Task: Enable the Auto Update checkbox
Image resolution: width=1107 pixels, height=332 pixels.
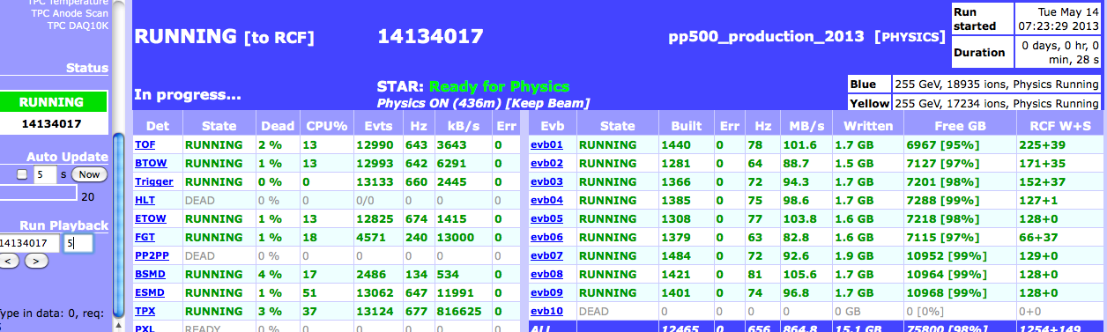Action: tap(23, 174)
